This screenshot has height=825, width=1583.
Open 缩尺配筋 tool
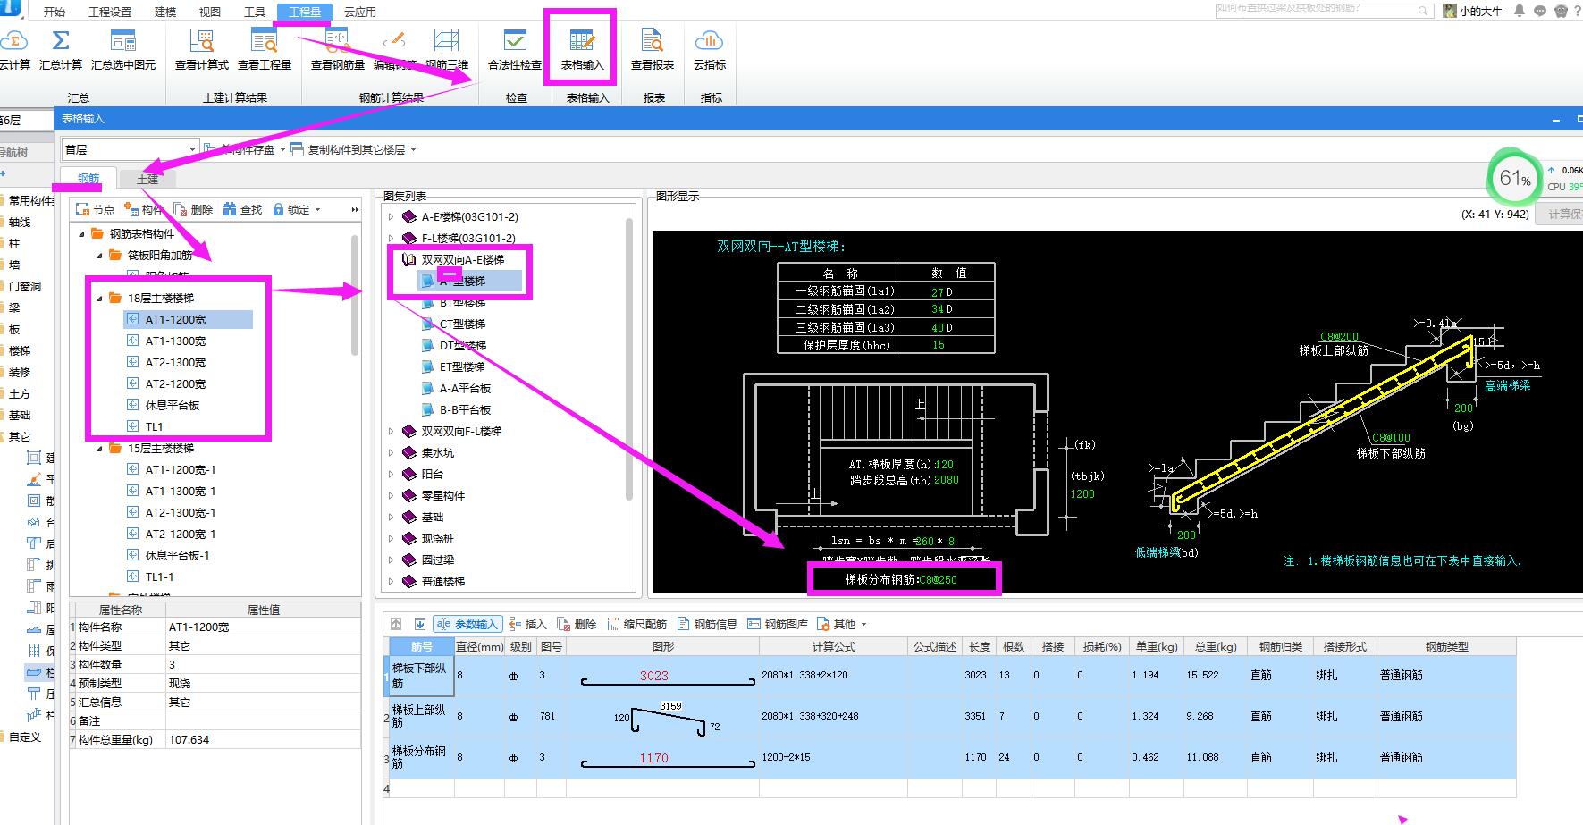pyautogui.click(x=637, y=624)
